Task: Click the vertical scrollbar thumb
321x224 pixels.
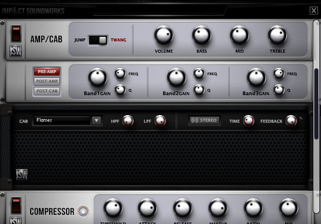Action: click(316, 104)
